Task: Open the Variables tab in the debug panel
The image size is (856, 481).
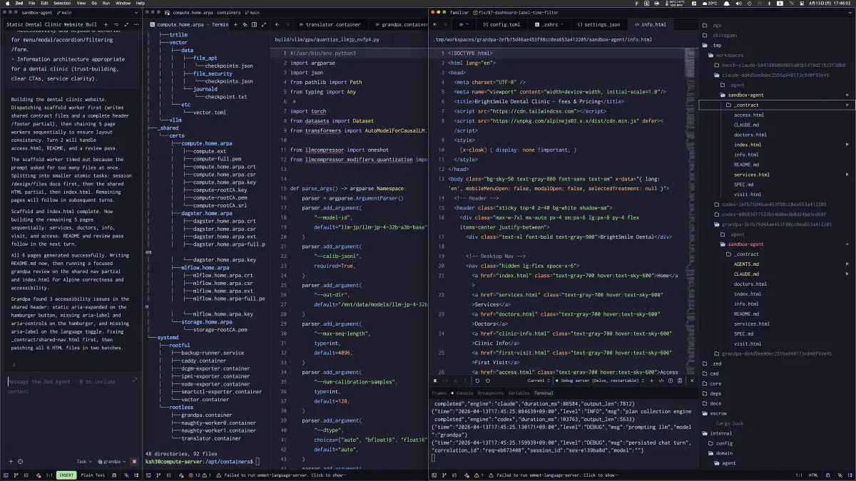Action: tap(519, 393)
